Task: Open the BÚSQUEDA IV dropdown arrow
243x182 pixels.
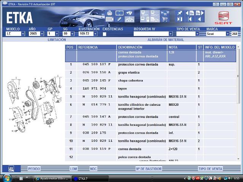Action: click(170, 34)
